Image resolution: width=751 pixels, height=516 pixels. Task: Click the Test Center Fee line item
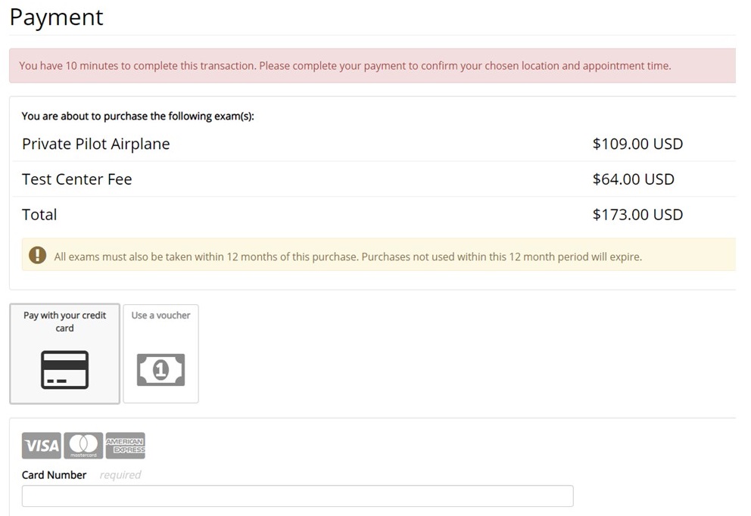76,179
